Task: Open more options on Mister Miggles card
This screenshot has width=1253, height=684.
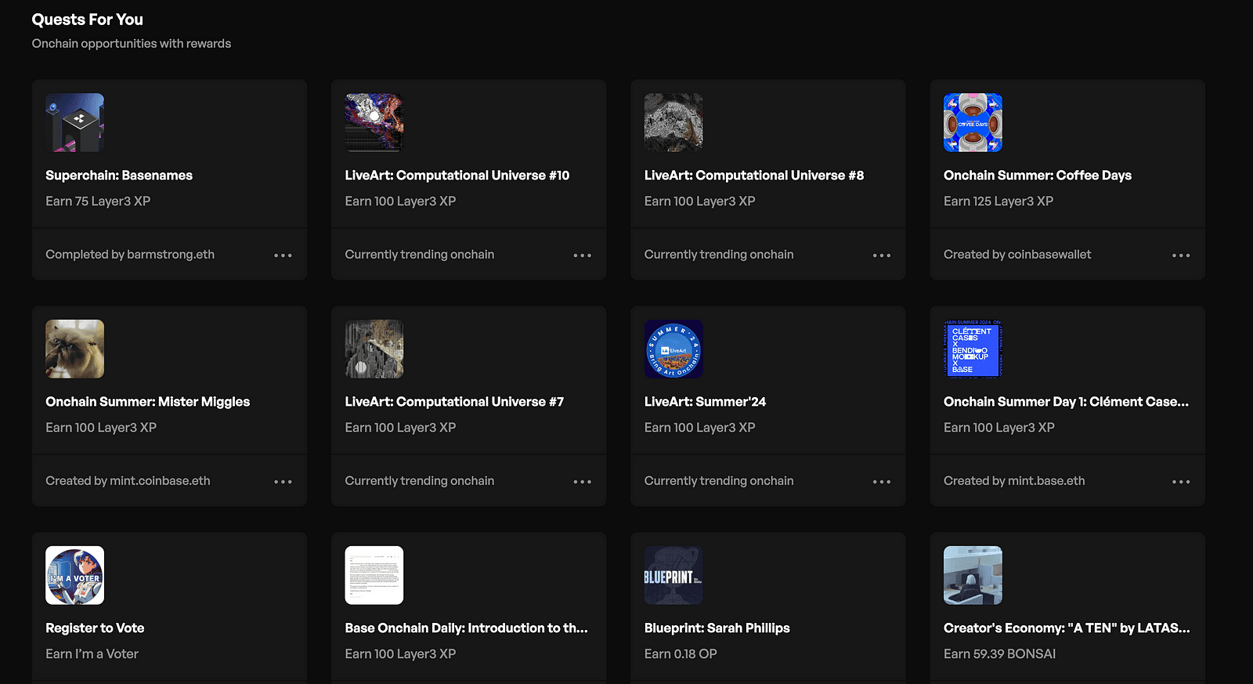Action: coord(283,482)
